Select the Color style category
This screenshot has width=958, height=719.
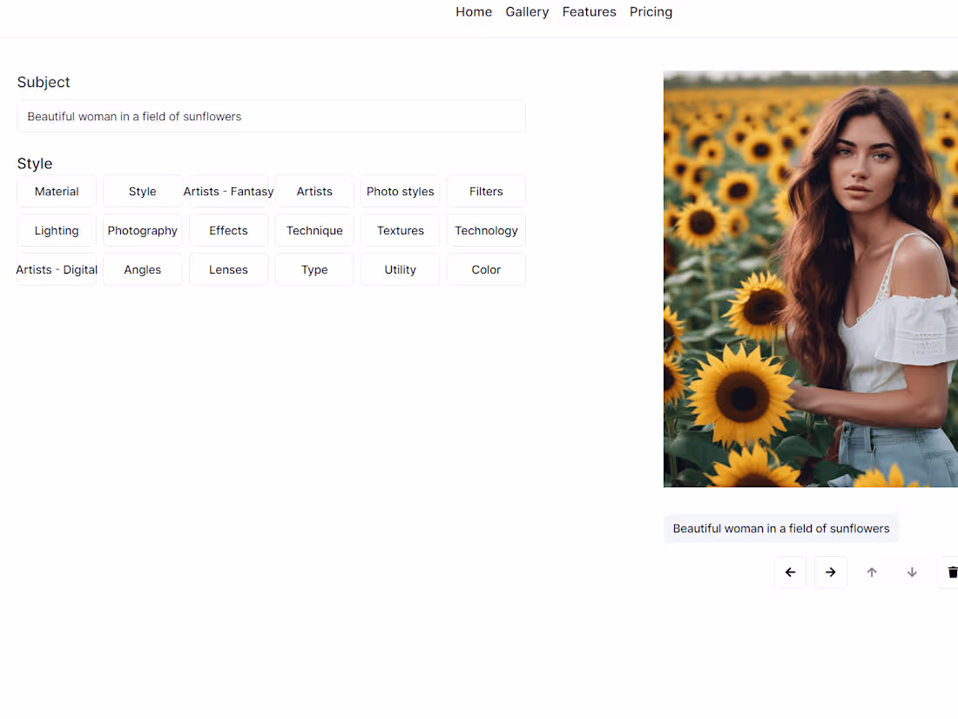[x=485, y=269]
